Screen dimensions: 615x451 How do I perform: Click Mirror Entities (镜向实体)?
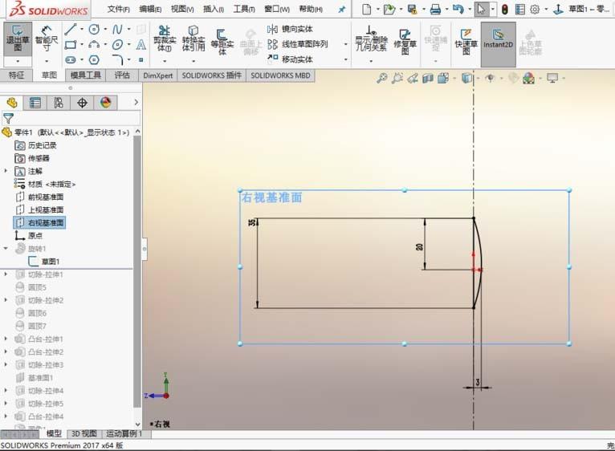pos(290,29)
